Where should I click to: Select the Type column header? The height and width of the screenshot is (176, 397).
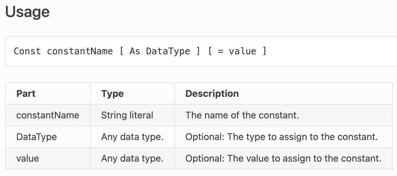point(112,94)
